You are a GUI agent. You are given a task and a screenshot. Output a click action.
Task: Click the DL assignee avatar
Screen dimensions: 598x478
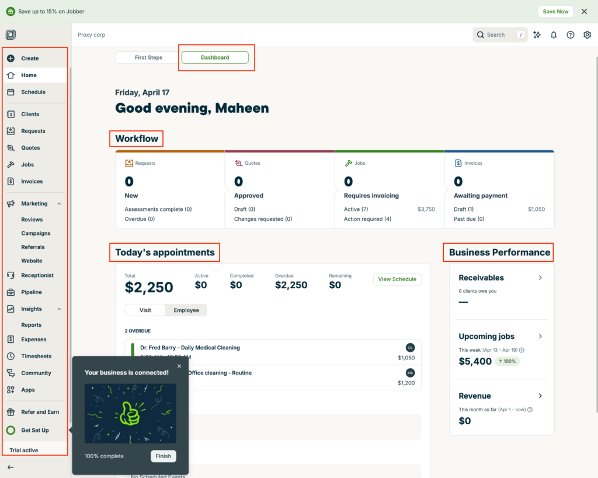411,348
